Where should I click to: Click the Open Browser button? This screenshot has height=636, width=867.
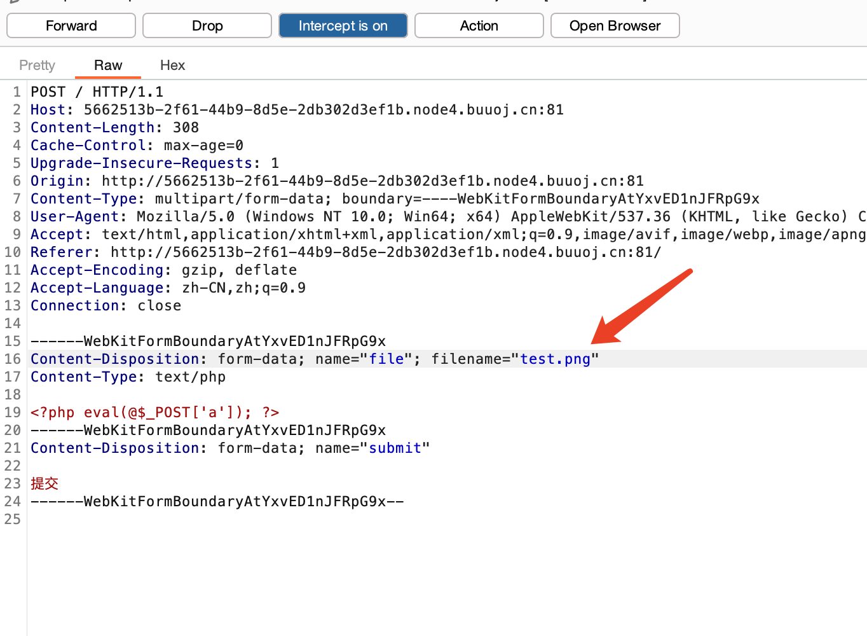click(615, 25)
